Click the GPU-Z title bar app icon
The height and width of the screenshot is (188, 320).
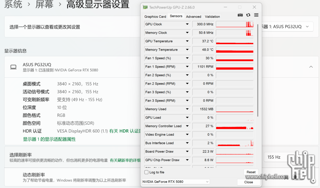[x=145, y=7]
